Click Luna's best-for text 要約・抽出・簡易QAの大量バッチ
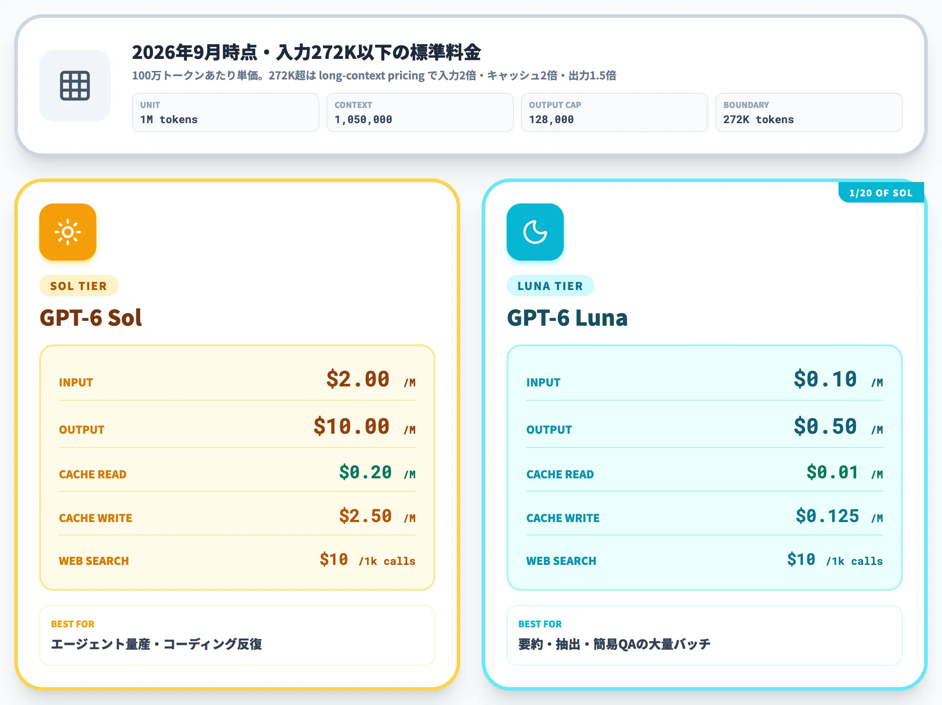This screenshot has width=942, height=705. point(614,644)
